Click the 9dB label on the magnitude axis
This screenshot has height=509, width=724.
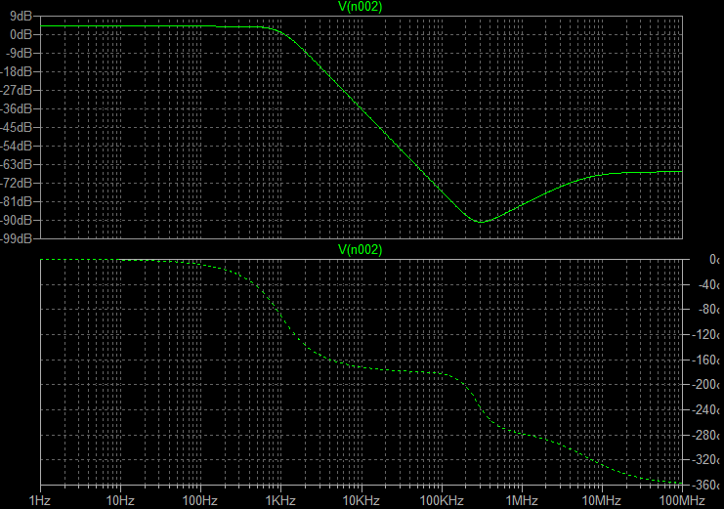pos(21,16)
